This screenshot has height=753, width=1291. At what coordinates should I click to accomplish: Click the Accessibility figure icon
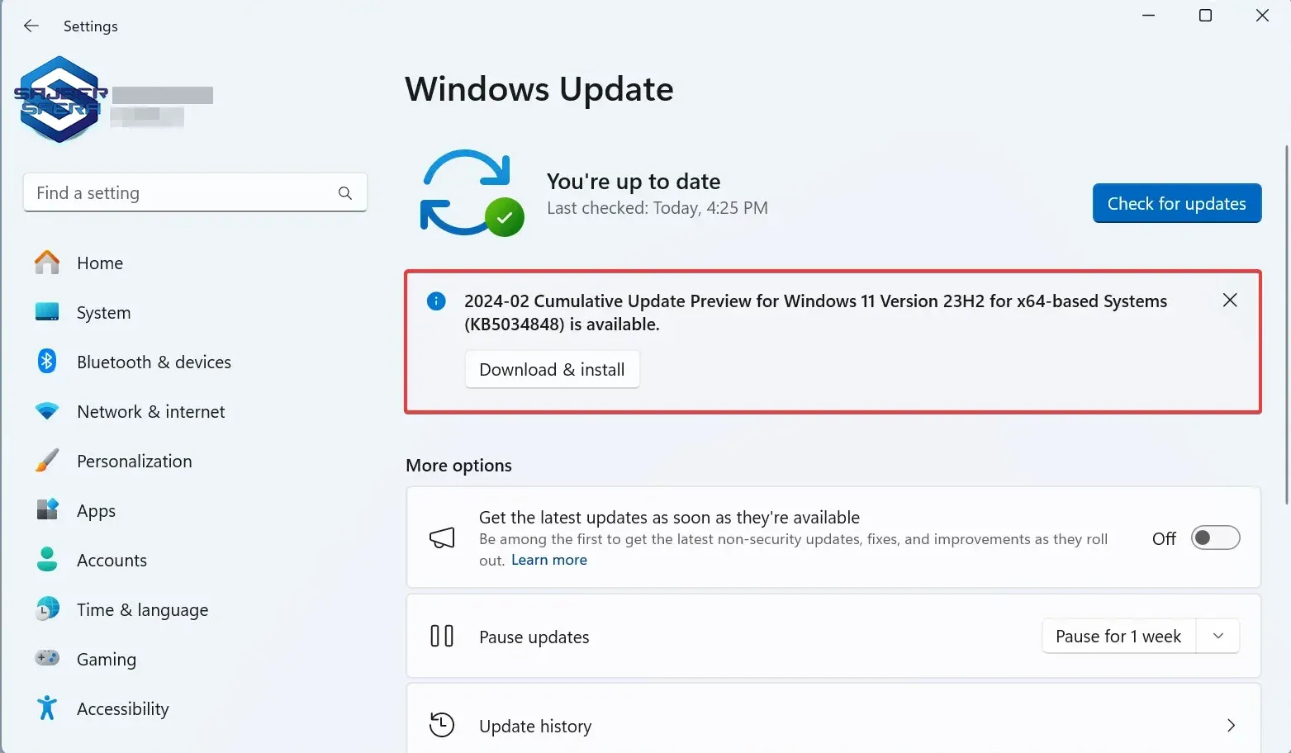click(x=47, y=708)
